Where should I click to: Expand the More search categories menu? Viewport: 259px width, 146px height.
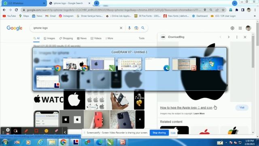pos(109,38)
